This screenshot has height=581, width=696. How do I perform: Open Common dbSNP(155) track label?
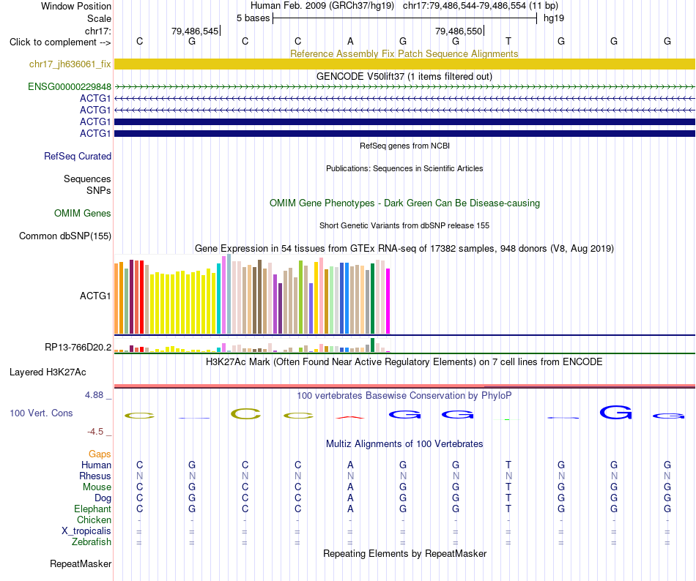[x=65, y=236]
